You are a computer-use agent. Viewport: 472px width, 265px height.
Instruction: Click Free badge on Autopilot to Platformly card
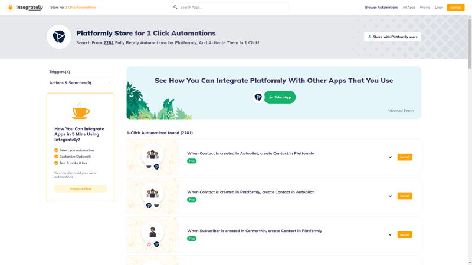pos(192,161)
